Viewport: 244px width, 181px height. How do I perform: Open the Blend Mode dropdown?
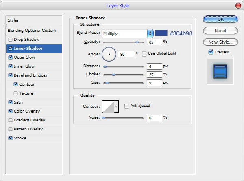click(127, 33)
